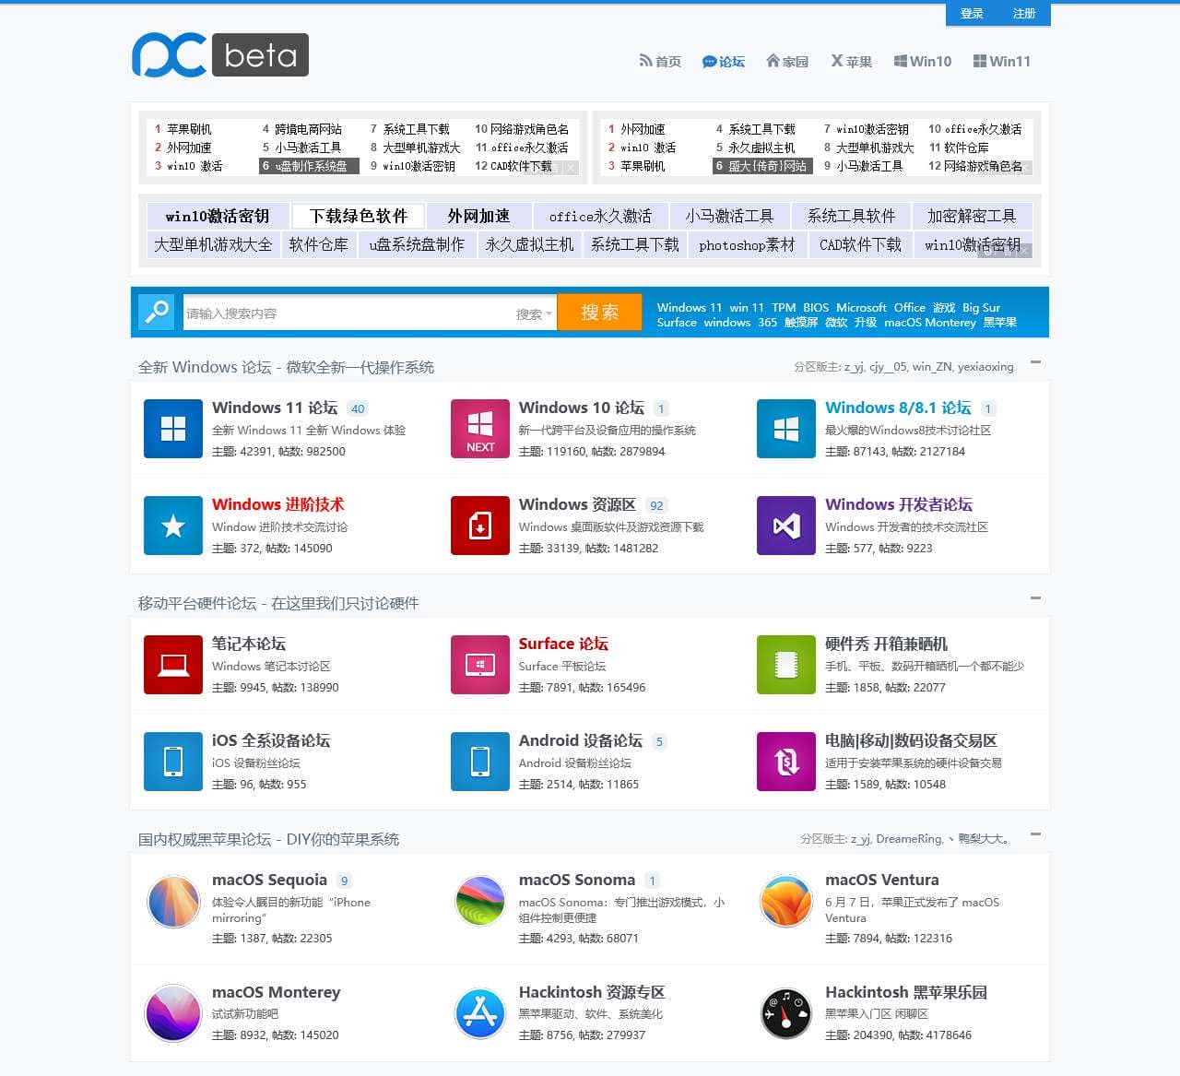Open the Windows 11 forum icon
This screenshot has width=1180, height=1076.
tap(173, 429)
